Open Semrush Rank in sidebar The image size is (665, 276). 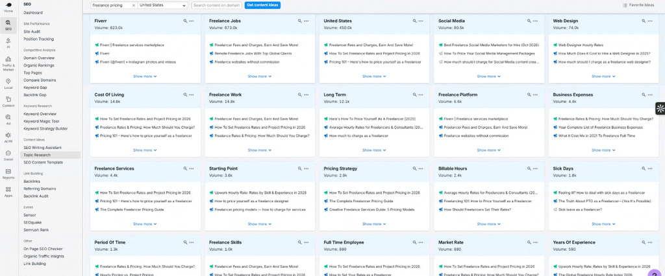(x=36, y=230)
